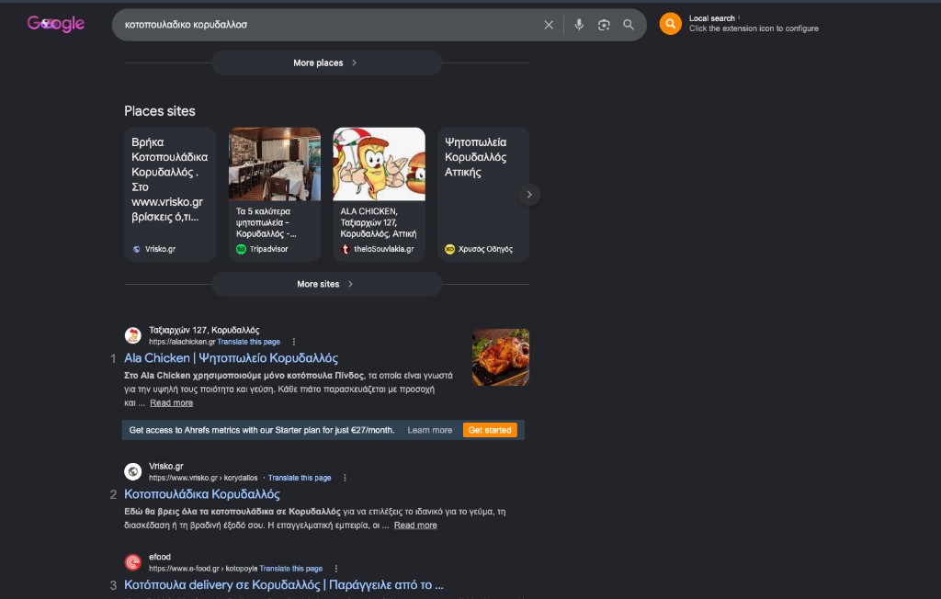941x599 pixels.
Task: Open three-dot menu for efood result
Action: coord(336,569)
